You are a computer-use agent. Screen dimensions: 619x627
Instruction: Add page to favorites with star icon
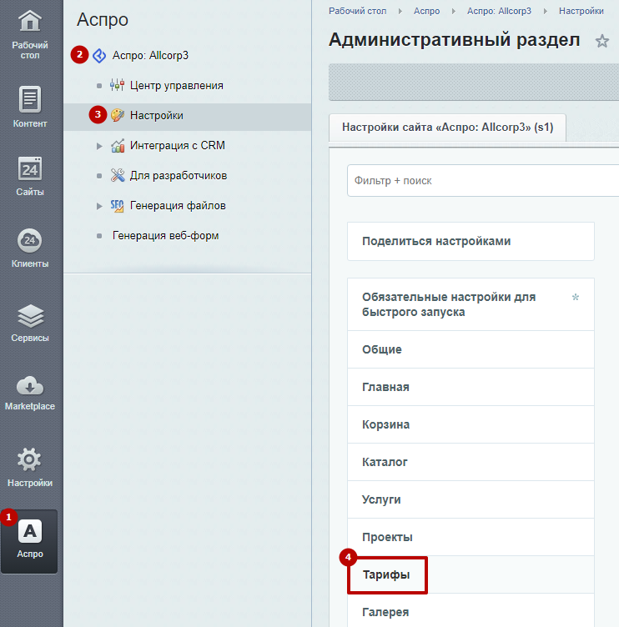coord(601,41)
